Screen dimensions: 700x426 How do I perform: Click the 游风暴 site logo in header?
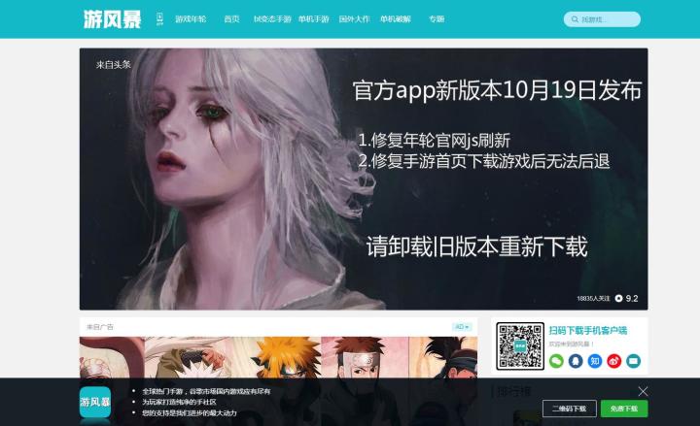(x=112, y=19)
